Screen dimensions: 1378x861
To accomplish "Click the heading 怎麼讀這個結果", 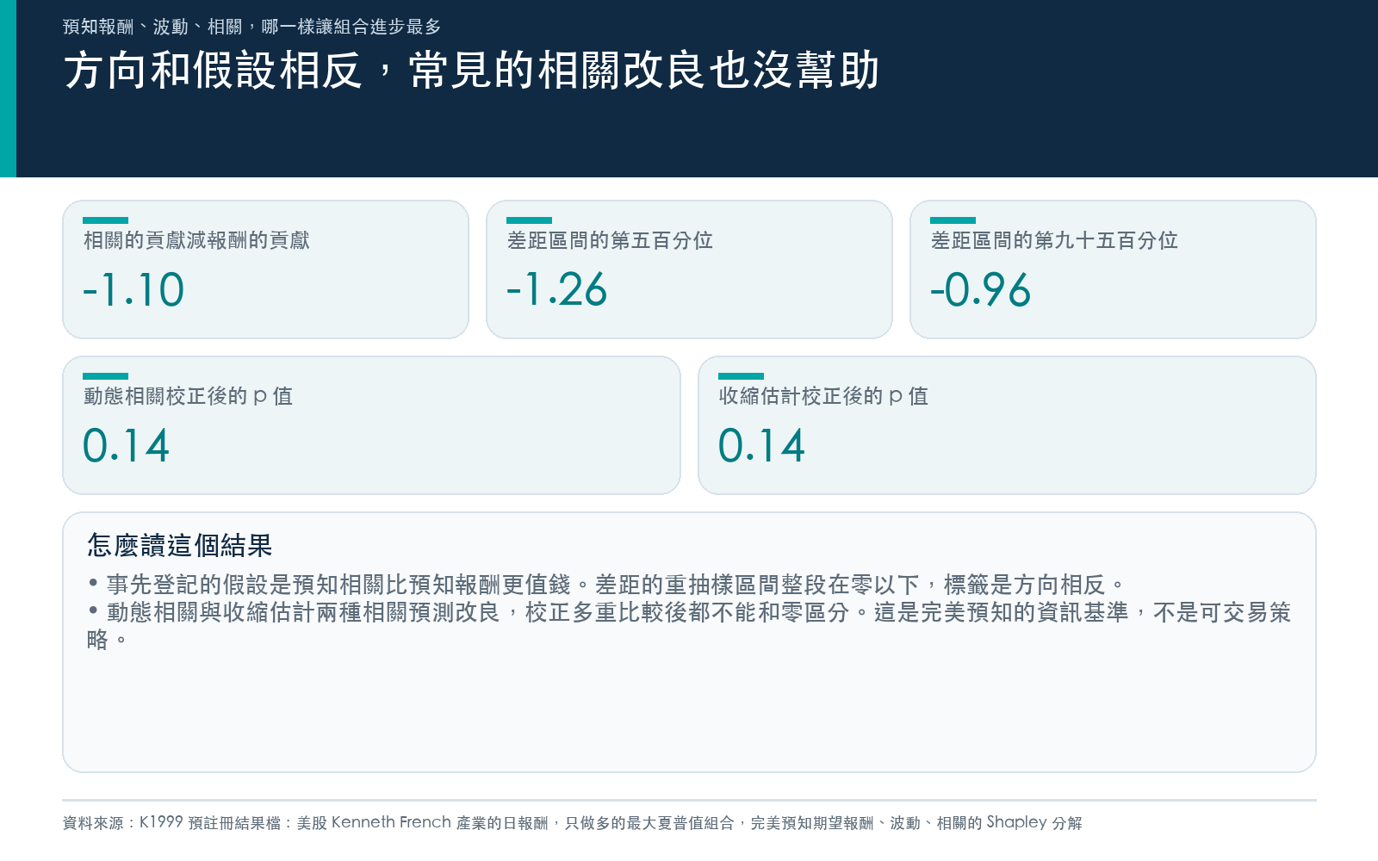I will click(x=180, y=545).
